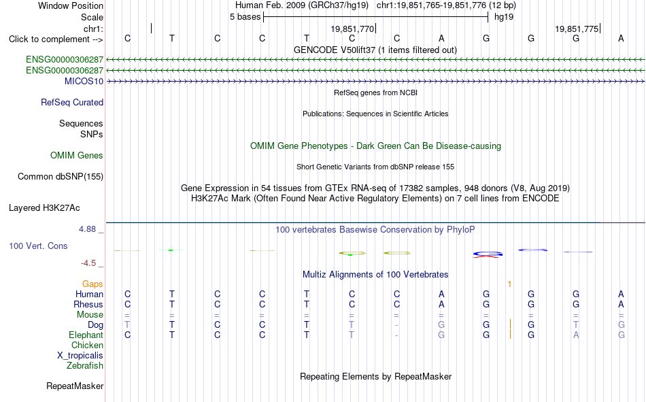The image size is (646, 402).
Task: Click the orange insertion bar in Dog row
Action: 511,324
